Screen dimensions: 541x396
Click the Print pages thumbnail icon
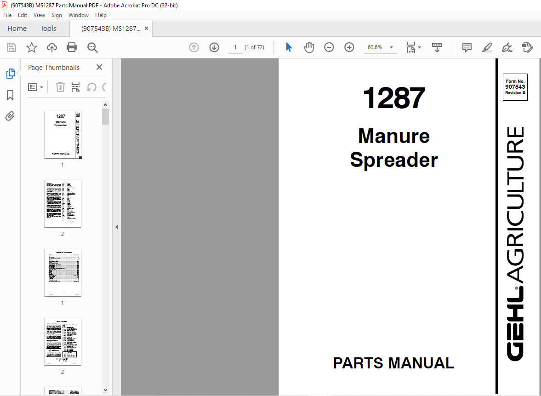(75, 87)
